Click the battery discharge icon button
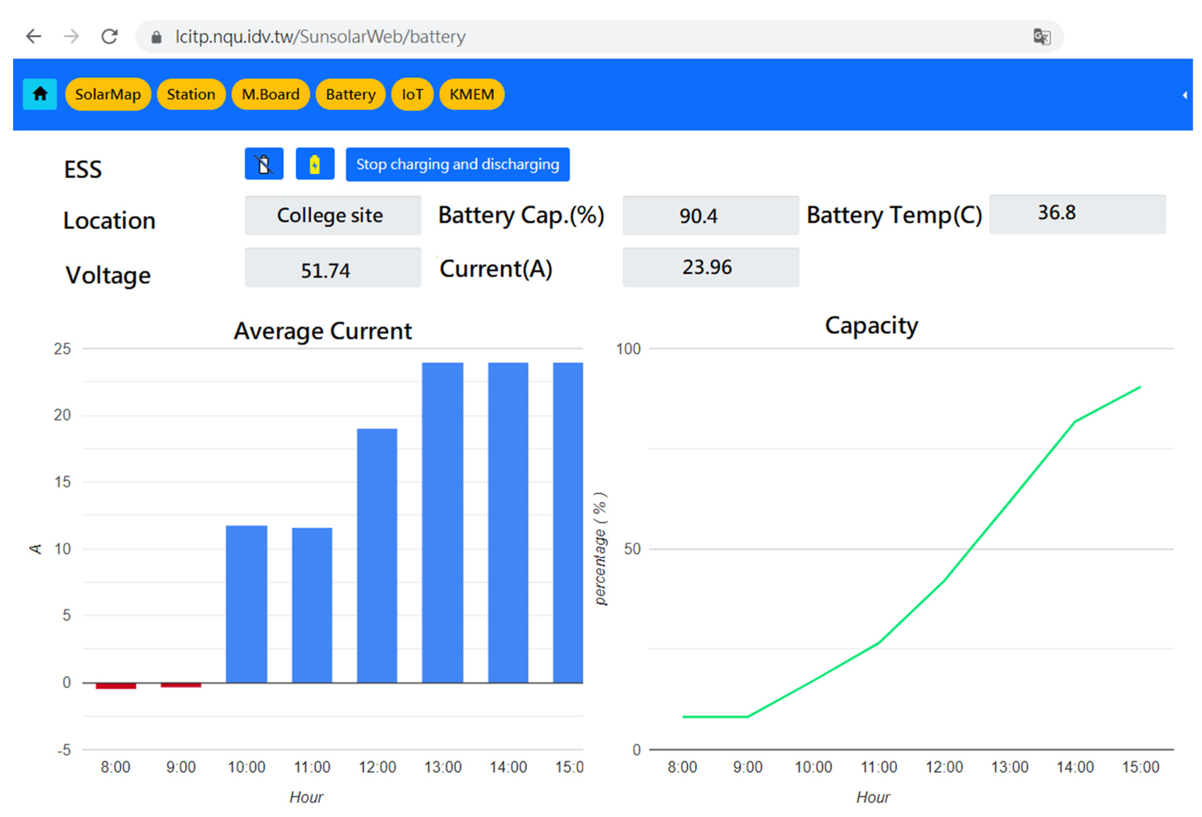The image size is (1202, 817). pyautogui.click(x=264, y=164)
